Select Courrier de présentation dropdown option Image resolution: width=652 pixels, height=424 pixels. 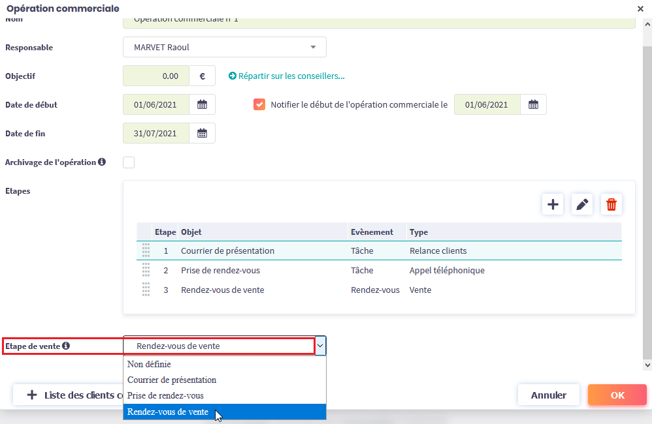click(172, 380)
